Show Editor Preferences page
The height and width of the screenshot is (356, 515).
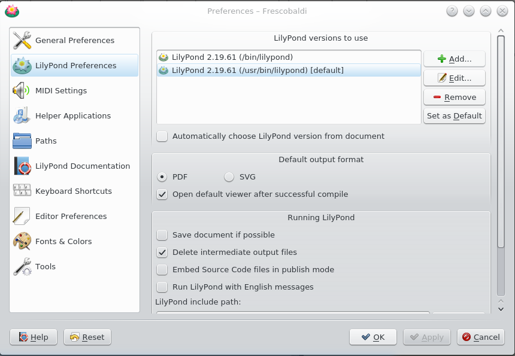pyautogui.click(x=75, y=216)
